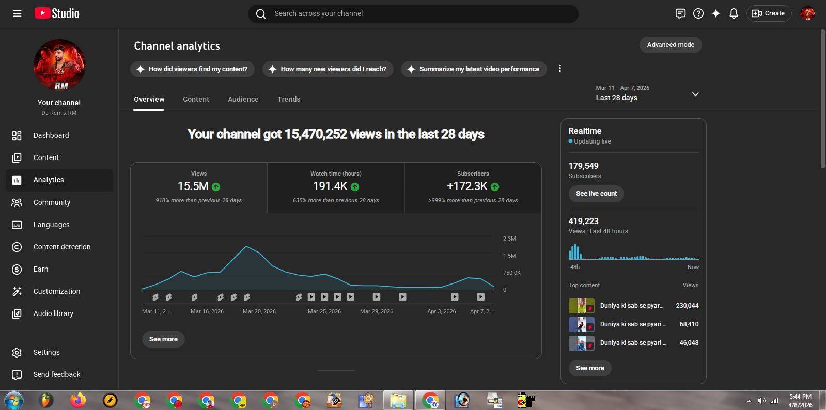
Task: Open the hamburger navigation menu
Action: coord(17,13)
